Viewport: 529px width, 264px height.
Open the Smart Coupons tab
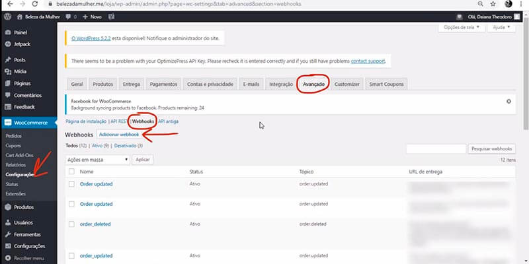tap(386, 84)
